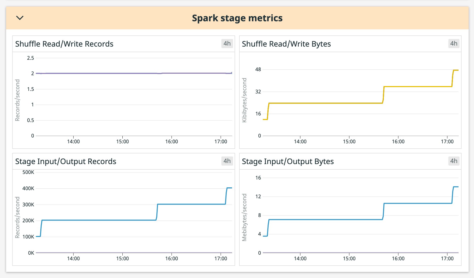Select the 15:00 label on Shuffle Bytes time axis
The image size is (474, 278).
[350, 141]
